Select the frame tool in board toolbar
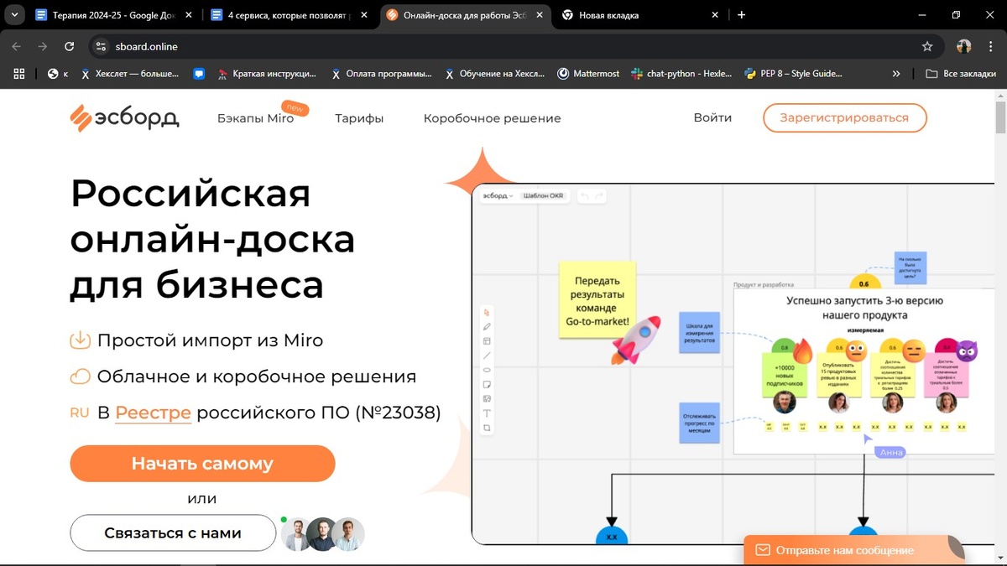The width and height of the screenshot is (1007, 566). 487,428
